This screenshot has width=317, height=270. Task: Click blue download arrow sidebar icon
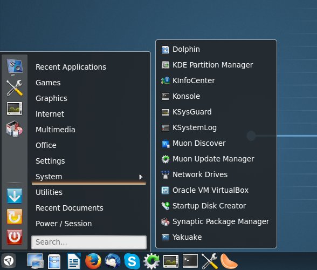tap(15, 196)
